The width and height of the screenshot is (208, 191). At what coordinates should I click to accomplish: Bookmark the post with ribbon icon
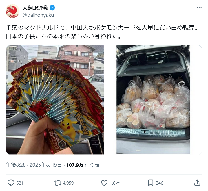(x=151, y=183)
